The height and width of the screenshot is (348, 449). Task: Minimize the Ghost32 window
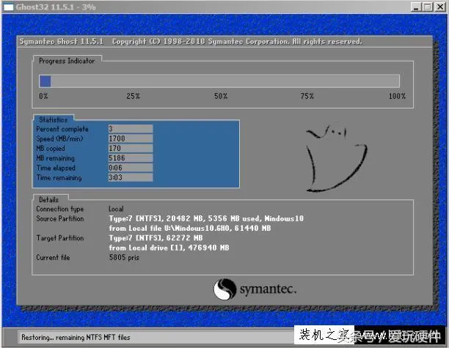416,7
